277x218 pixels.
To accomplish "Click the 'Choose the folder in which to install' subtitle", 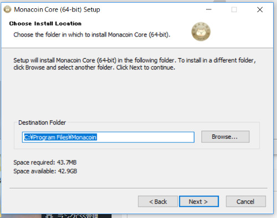I will (92, 35).
